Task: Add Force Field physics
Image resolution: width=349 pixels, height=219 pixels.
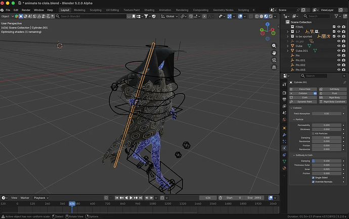Action: click(x=303, y=89)
